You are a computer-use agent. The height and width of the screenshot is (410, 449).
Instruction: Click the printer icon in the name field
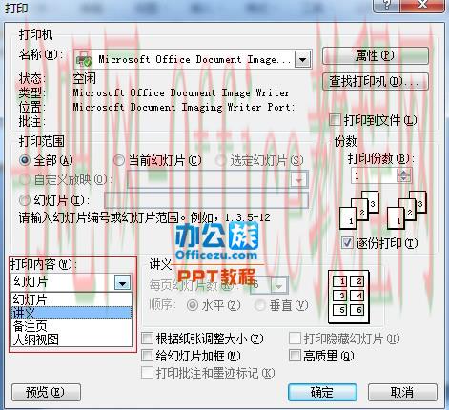(x=84, y=59)
